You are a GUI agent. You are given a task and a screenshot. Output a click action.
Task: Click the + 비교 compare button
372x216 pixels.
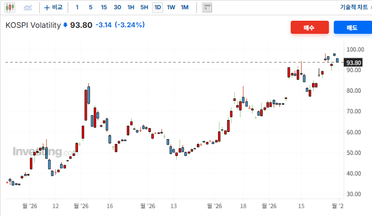53,7
